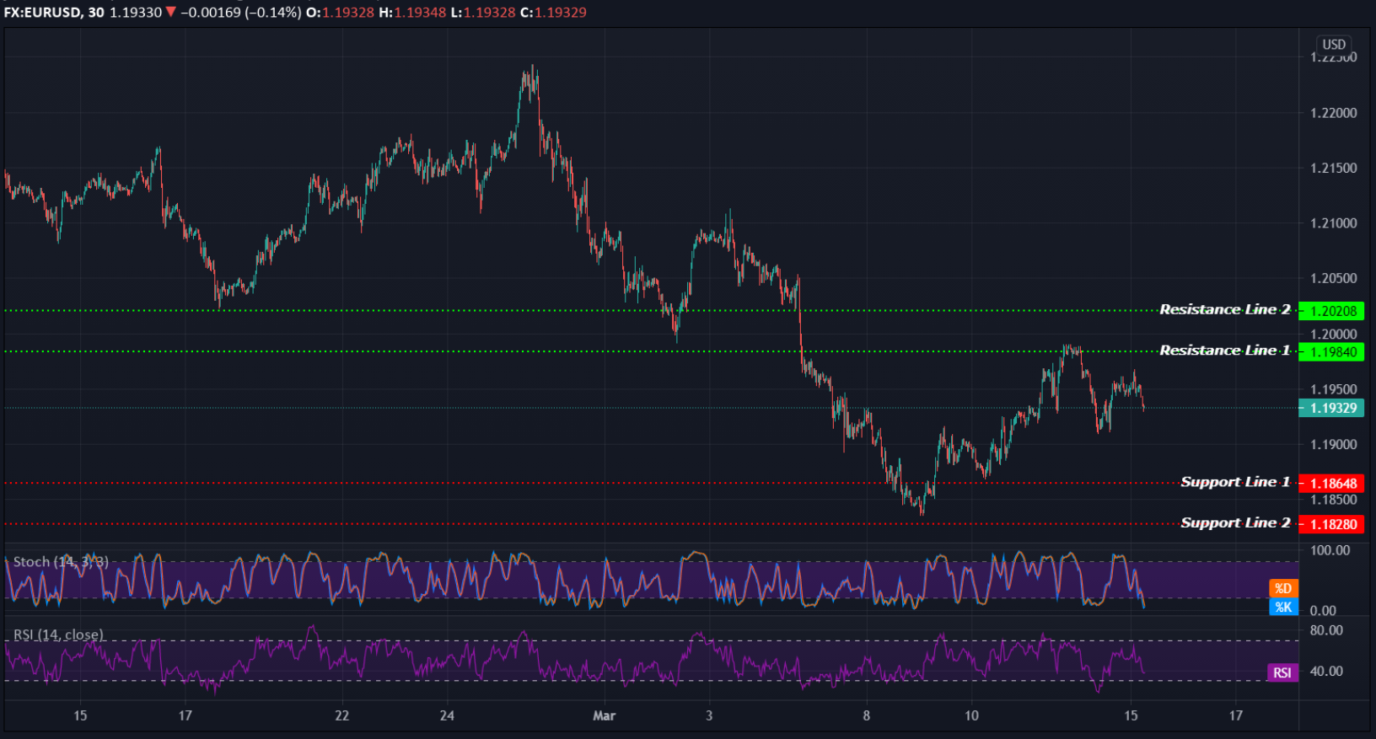The image size is (1376, 739).
Task: Open the Stoch (14, 3, 3) indicator legend
Action: pos(61,562)
